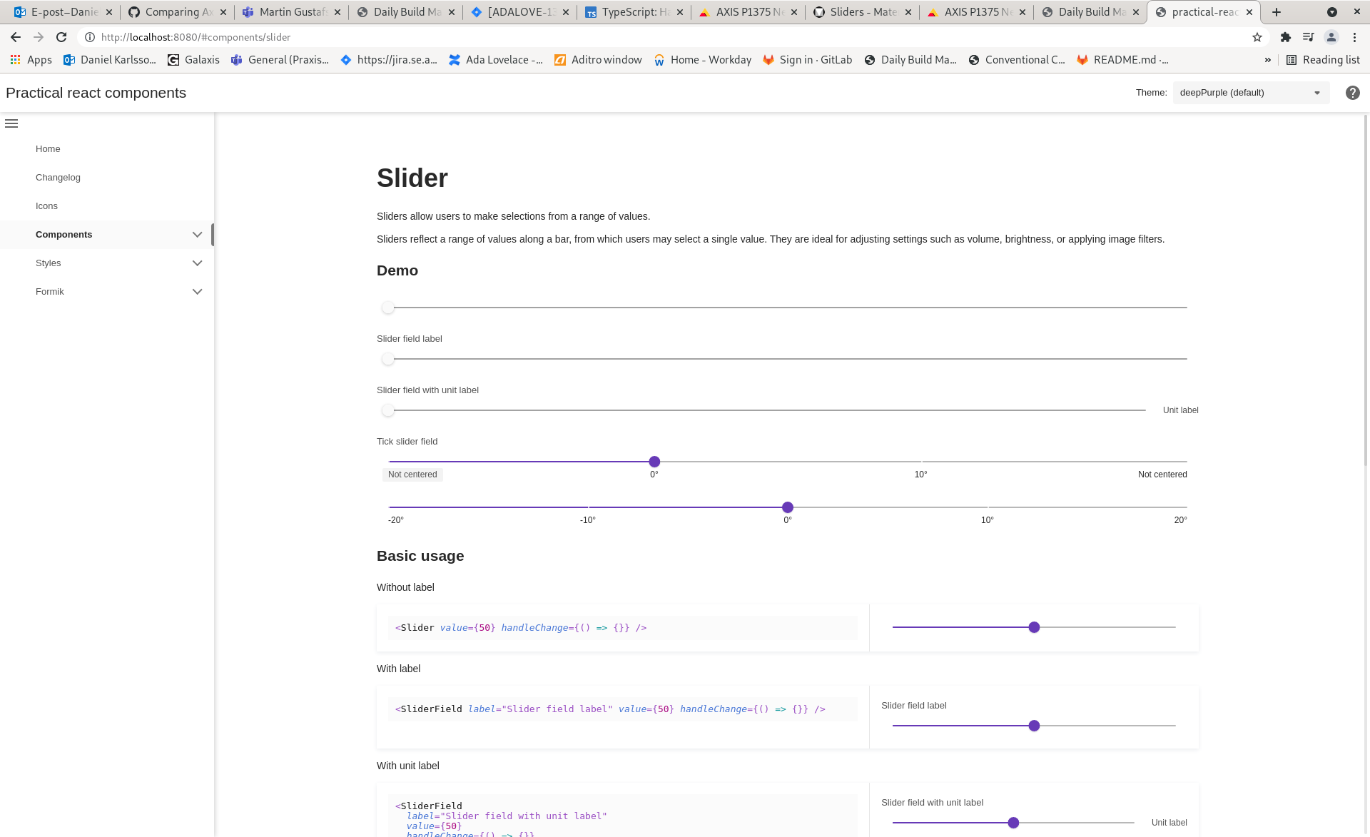1370x837 pixels.
Task: Open Changelog in the sidebar
Action: [58, 178]
